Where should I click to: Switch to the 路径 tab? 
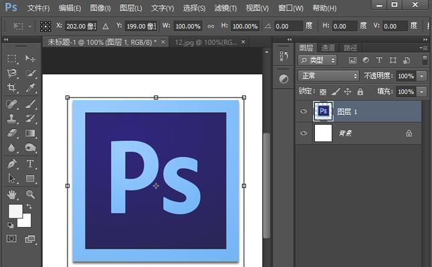(350, 48)
